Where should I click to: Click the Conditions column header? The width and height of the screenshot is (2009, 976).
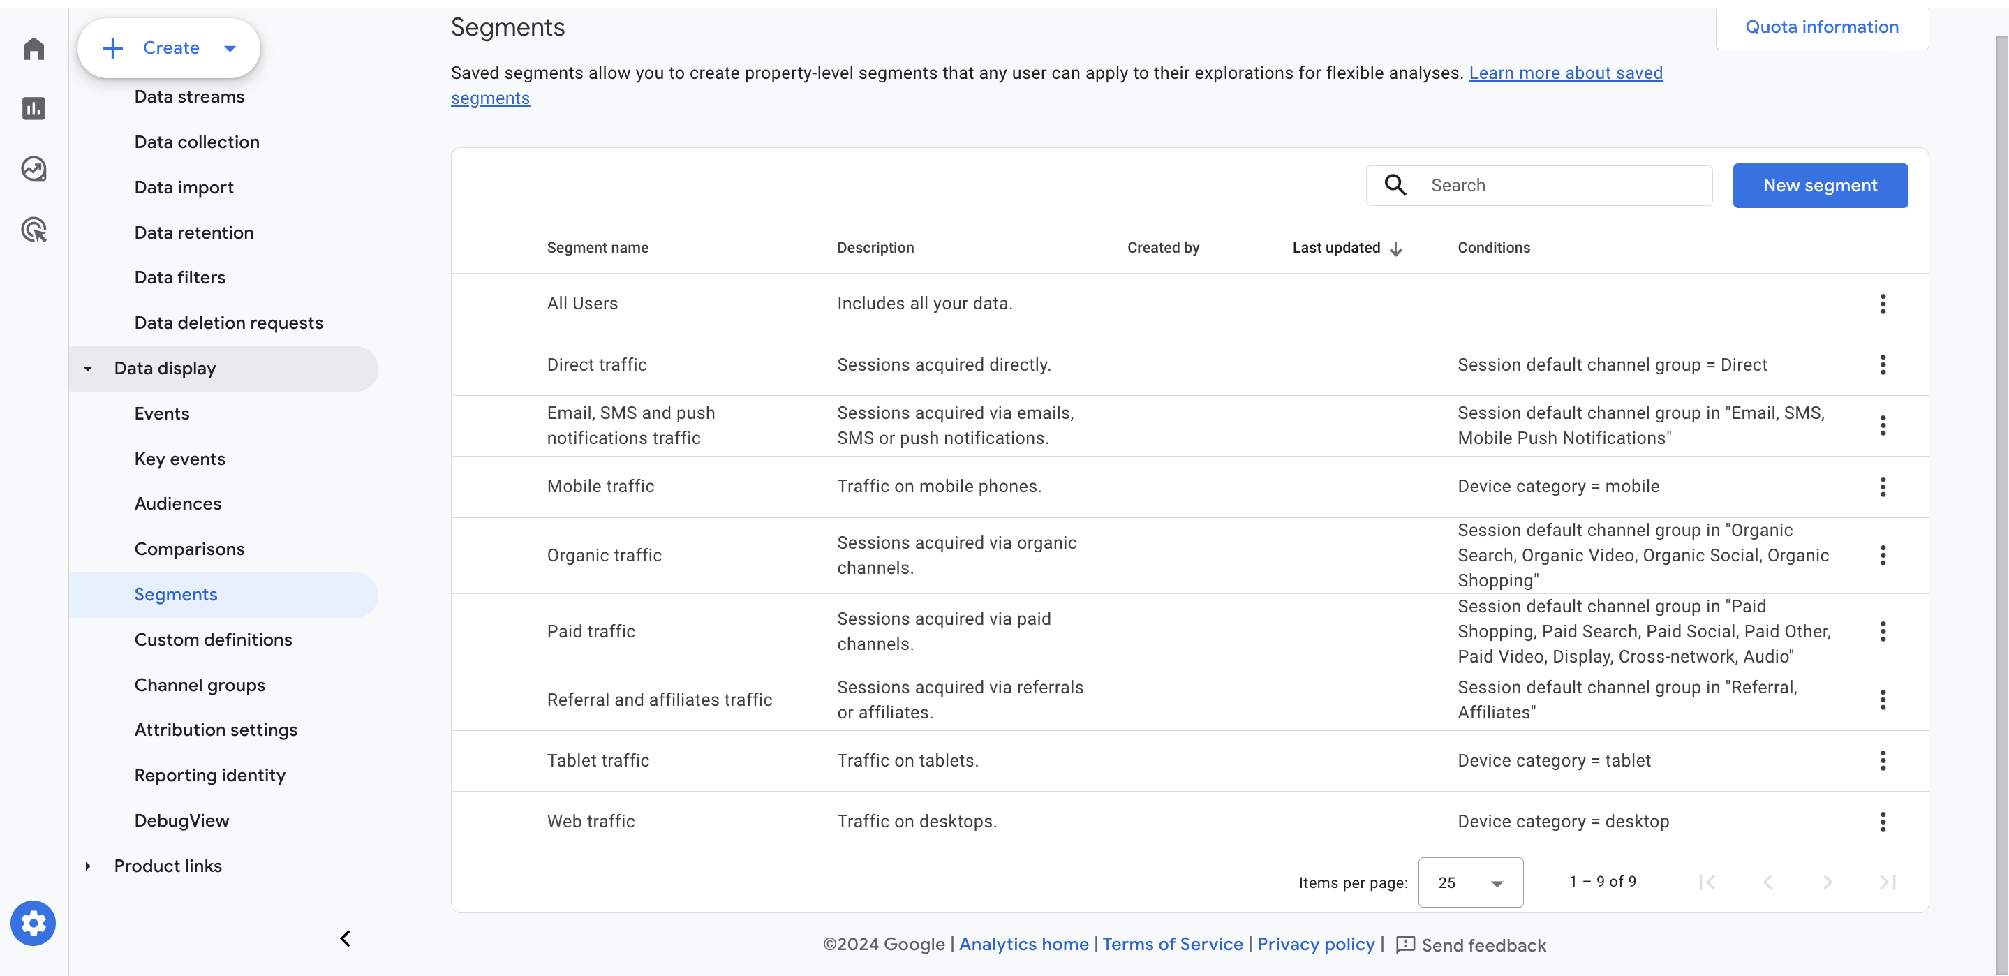[1494, 248]
